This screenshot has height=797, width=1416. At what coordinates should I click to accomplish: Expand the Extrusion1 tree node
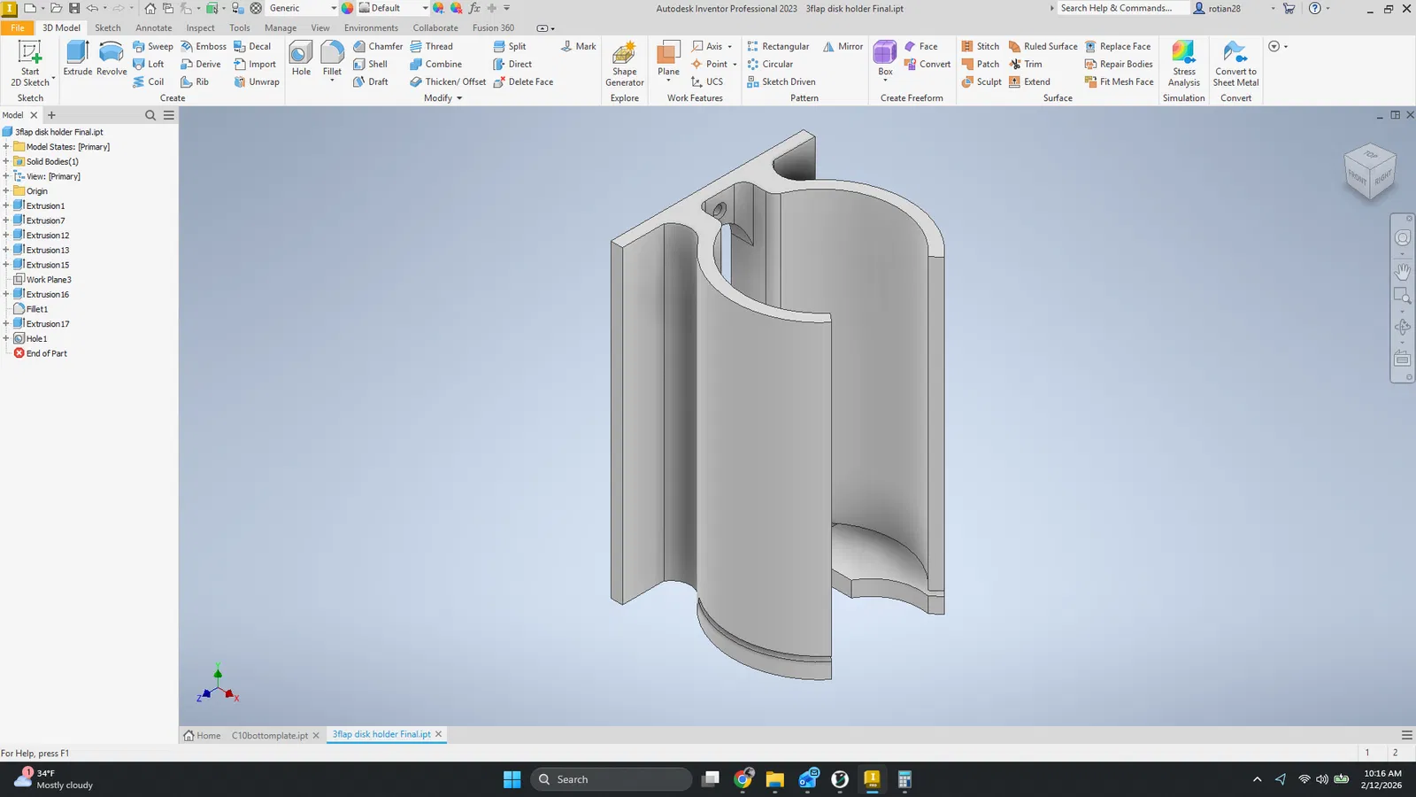pos(6,205)
